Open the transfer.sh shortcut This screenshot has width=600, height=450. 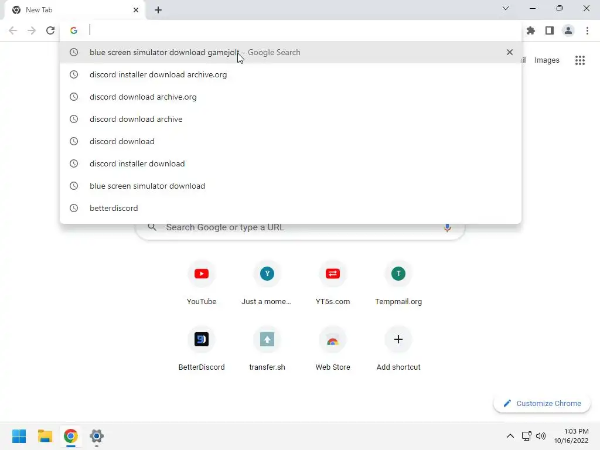click(x=267, y=349)
